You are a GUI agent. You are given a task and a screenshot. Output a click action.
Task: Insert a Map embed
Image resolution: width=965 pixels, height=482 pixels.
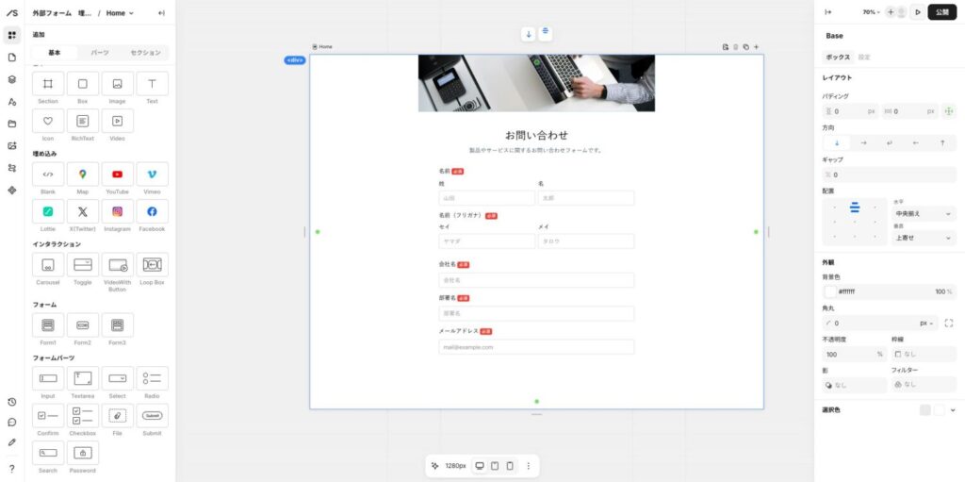pyautogui.click(x=83, y=175)
